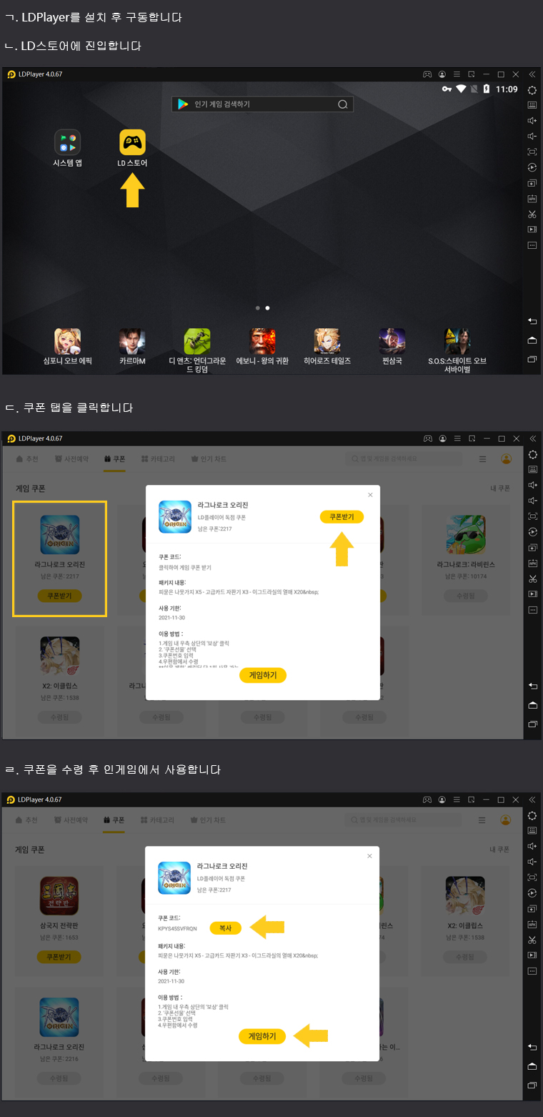
Task: Collapse sidebar with « in step ㄴ window
Action: coord(532,74)
